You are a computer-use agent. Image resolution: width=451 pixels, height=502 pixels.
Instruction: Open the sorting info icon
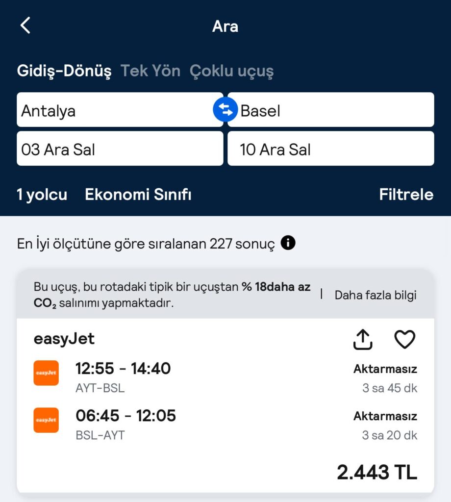coord(288,243)
